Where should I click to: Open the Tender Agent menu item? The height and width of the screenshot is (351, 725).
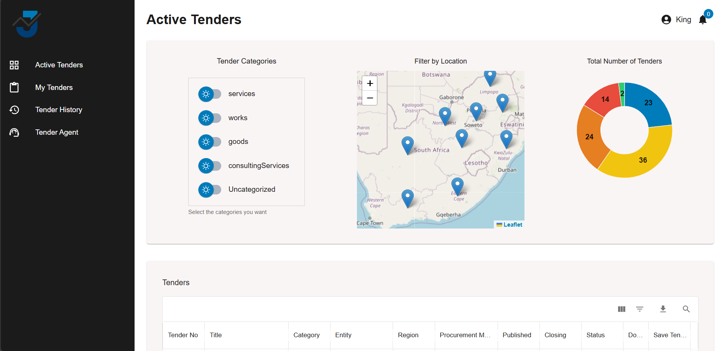pyautogui.click(x=57, y=132)
